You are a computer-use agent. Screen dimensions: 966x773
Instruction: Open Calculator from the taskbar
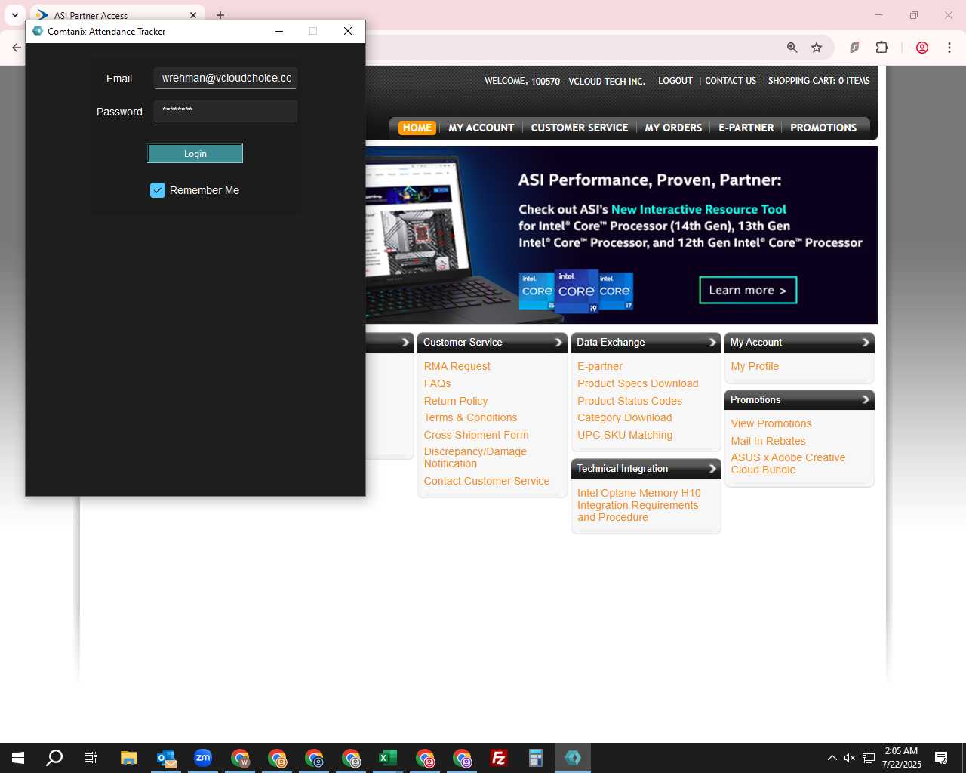(x=536, y=758)
